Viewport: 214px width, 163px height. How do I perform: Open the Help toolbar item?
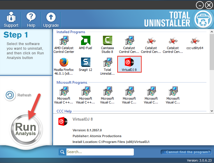(x=31, y=19)
